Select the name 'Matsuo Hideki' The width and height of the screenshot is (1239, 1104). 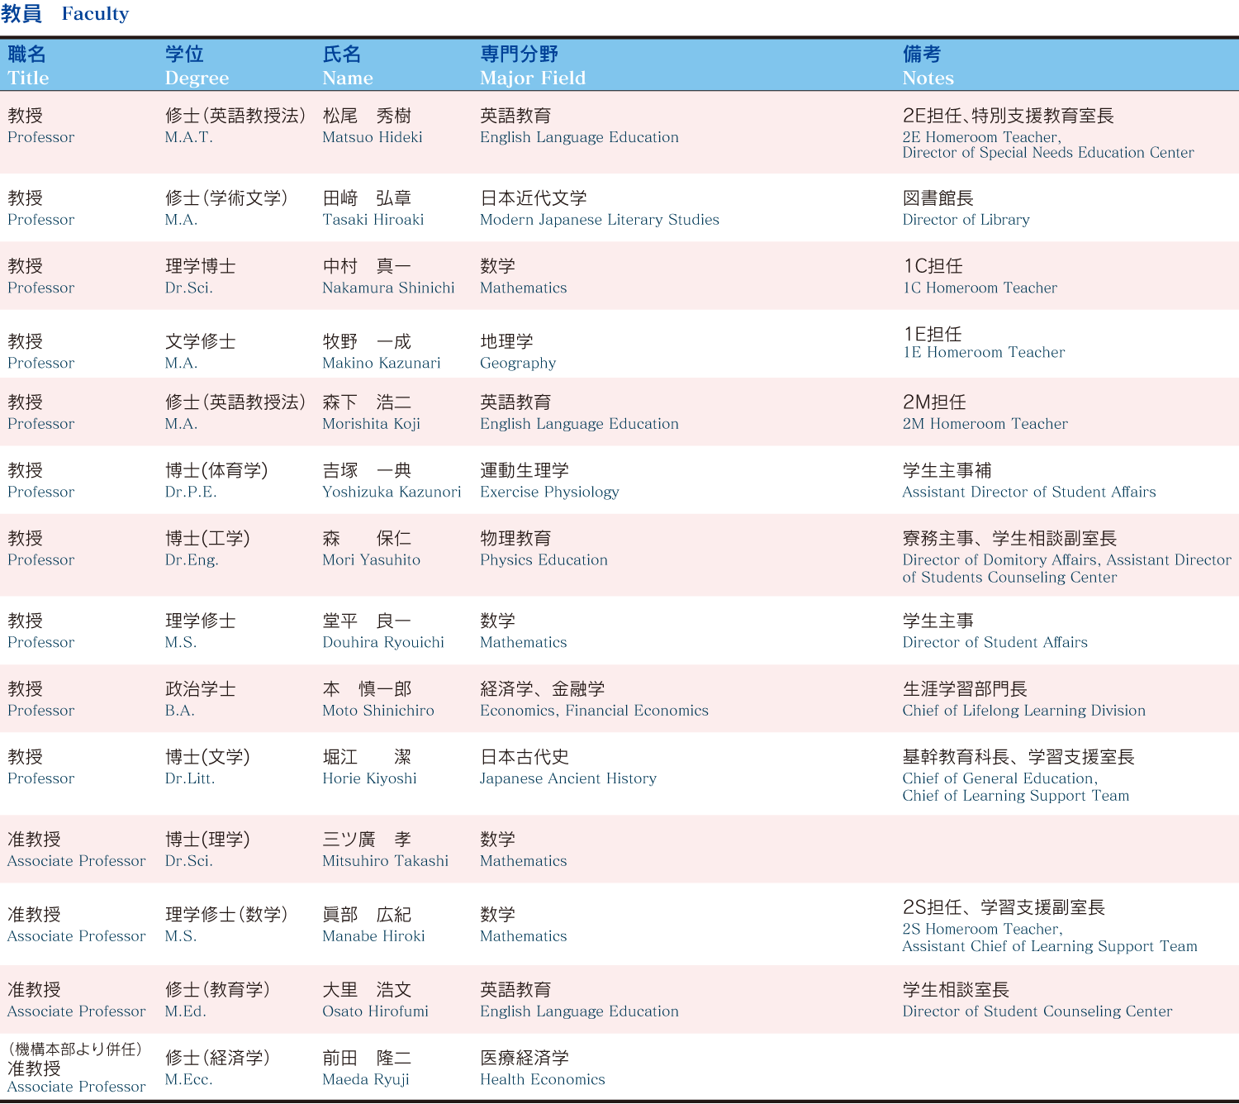(x=373, y=137)
